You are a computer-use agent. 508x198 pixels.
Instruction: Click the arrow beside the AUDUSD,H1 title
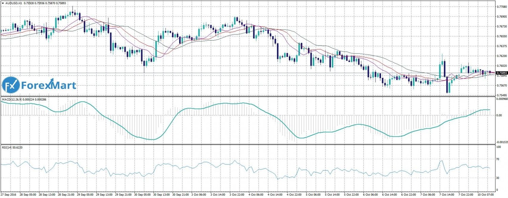(x=3, y=3)
